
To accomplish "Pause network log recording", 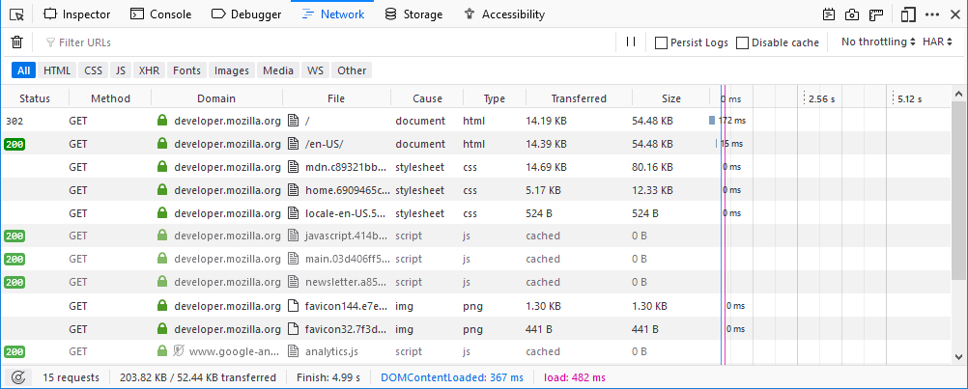I will pos(631,42).
